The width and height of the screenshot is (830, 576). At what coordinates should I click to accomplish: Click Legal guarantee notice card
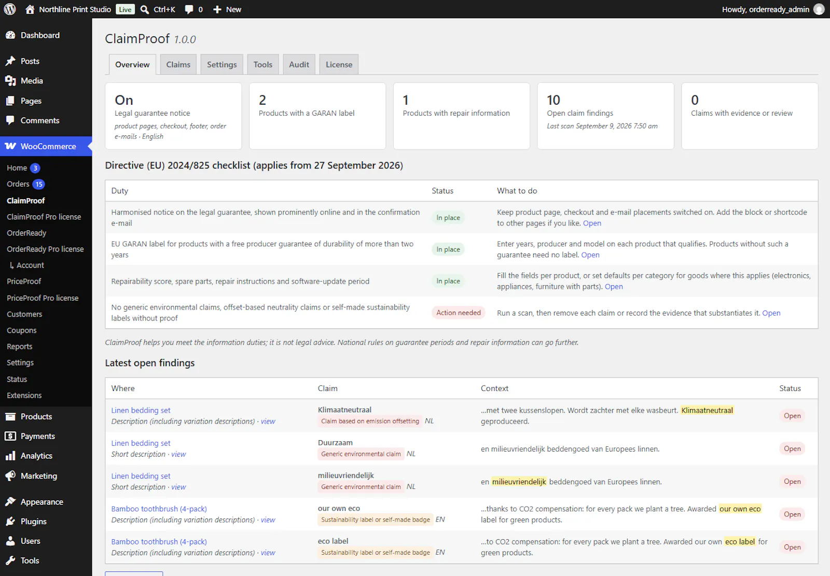pyautogui.click(x=173, y=116)
